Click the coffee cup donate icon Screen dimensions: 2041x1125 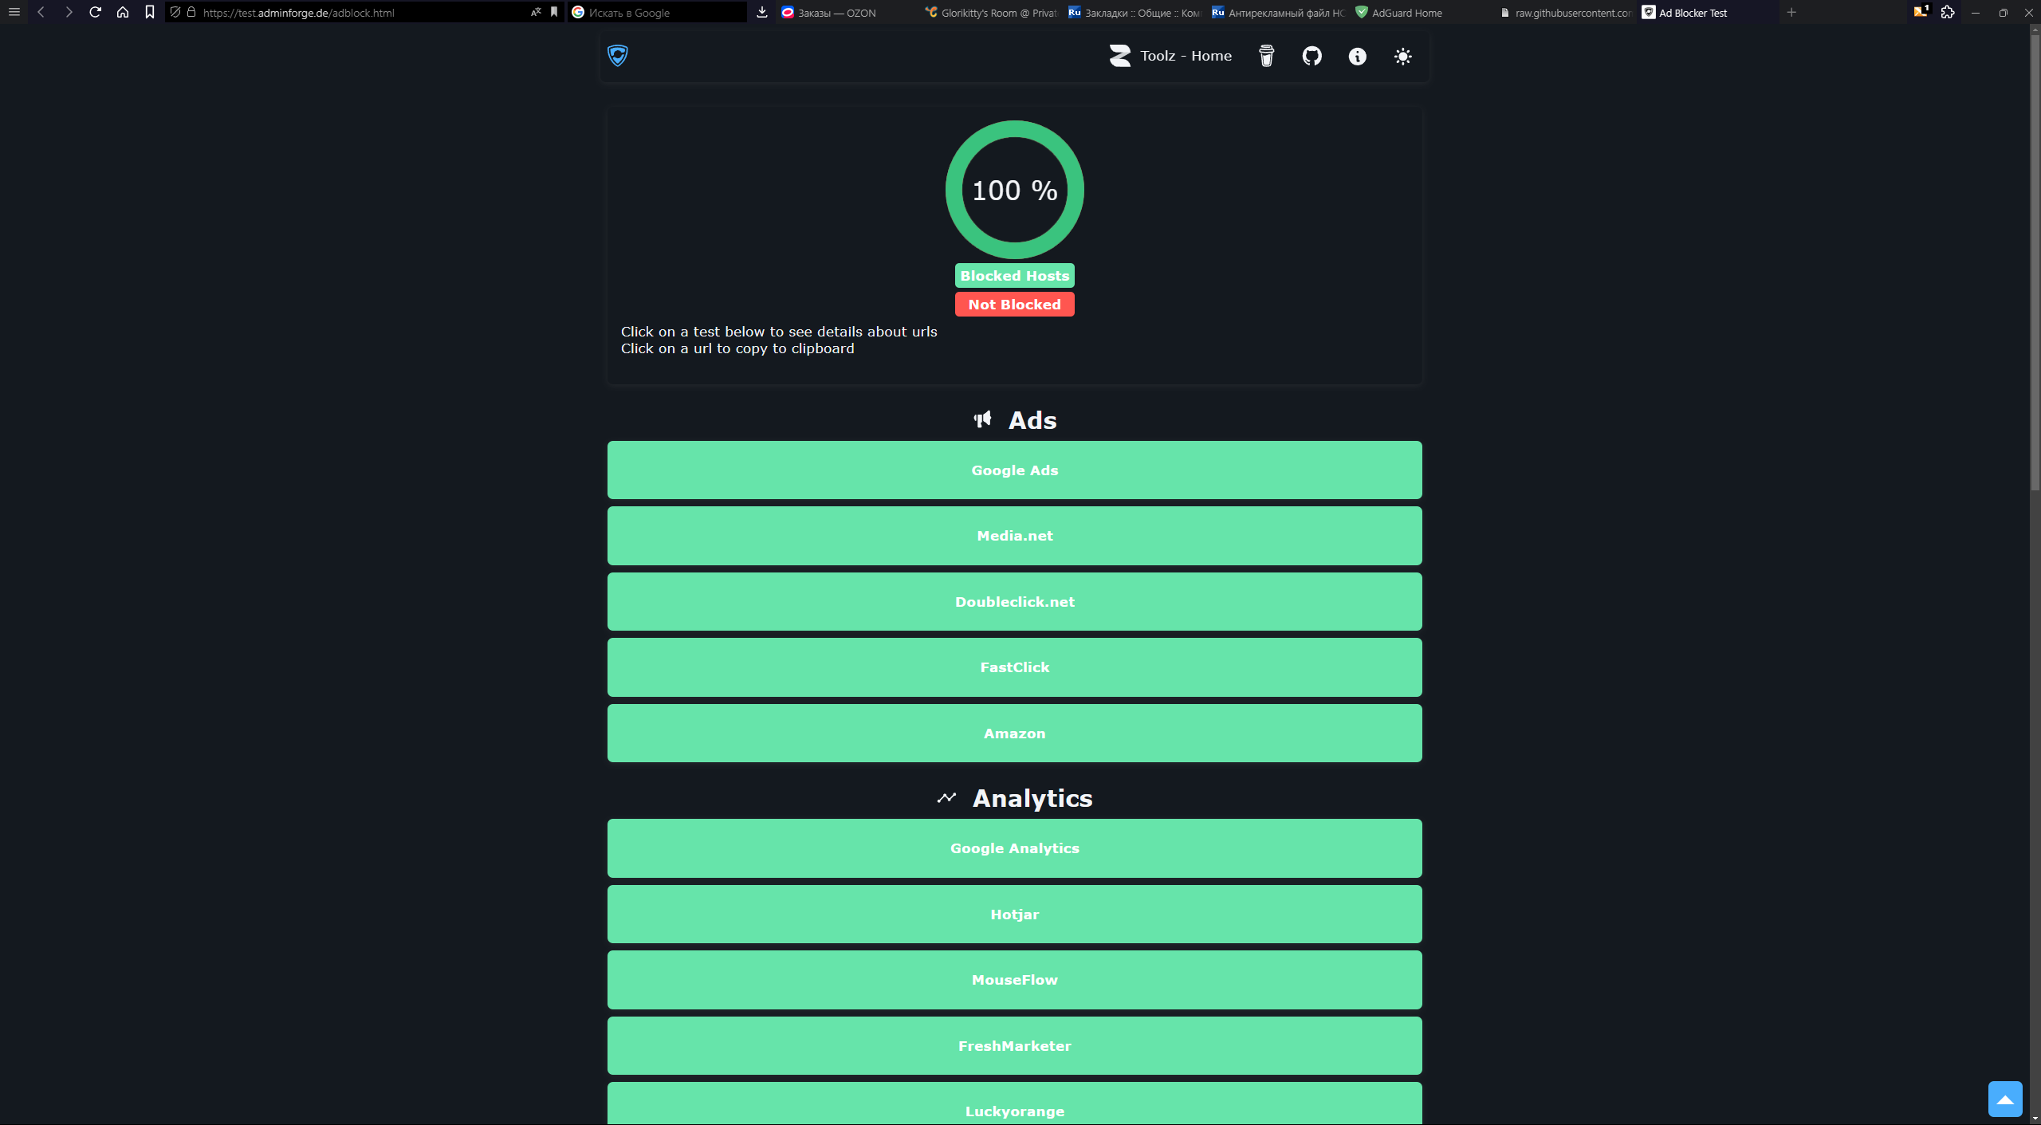1267,56
